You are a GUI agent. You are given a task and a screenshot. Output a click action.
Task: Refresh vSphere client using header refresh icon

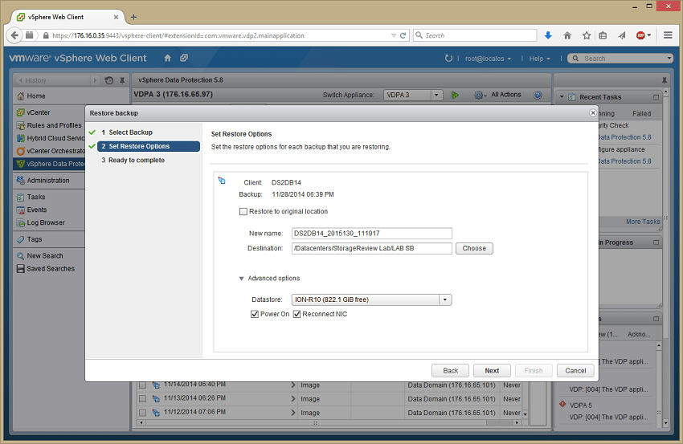point(448,59)
